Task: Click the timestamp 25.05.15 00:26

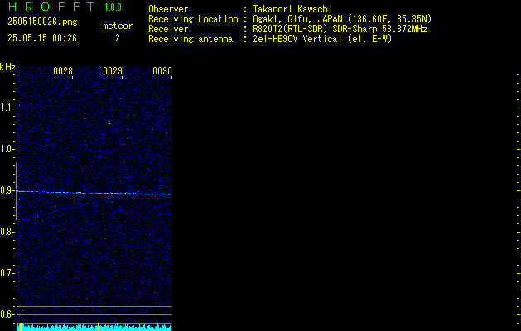Action: click(x=42, y=38)
